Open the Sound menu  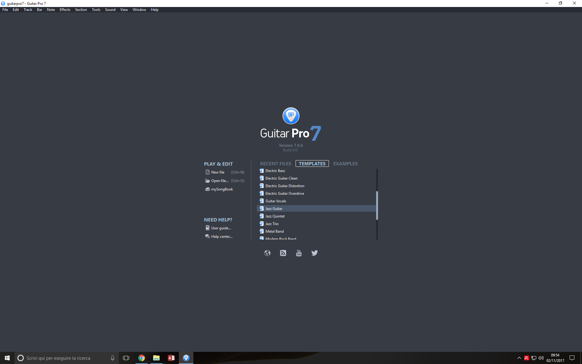point(110,10)
